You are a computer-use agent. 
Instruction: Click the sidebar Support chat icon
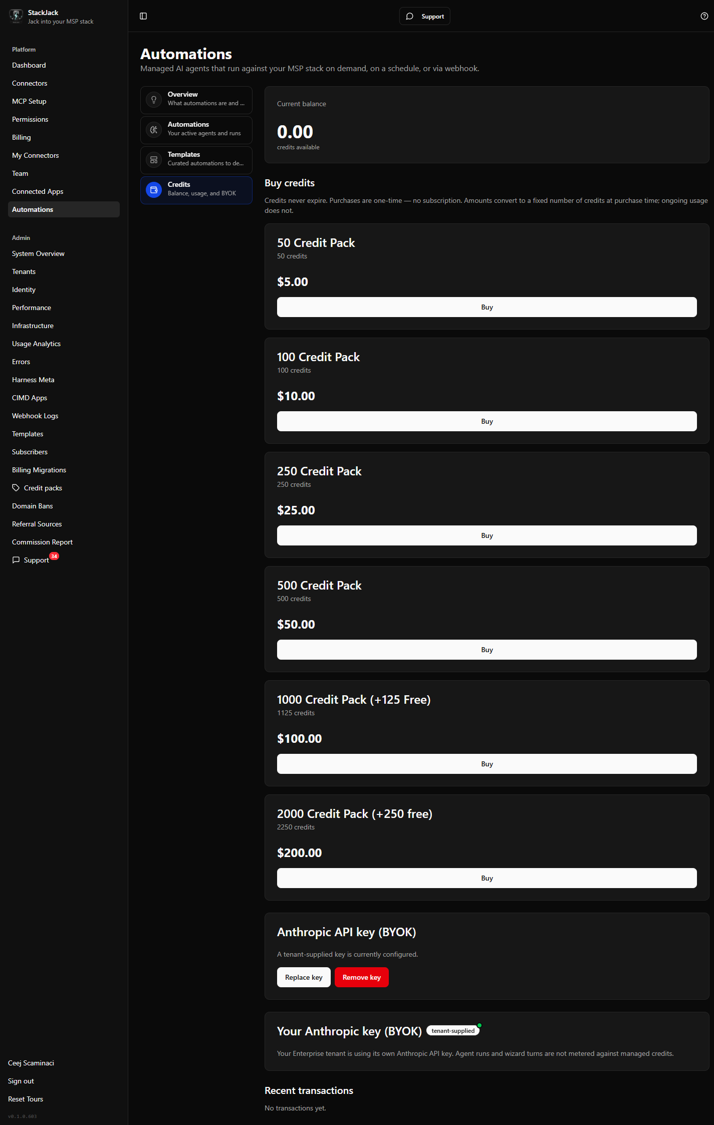pyautogui.click(x=16, y=560)
